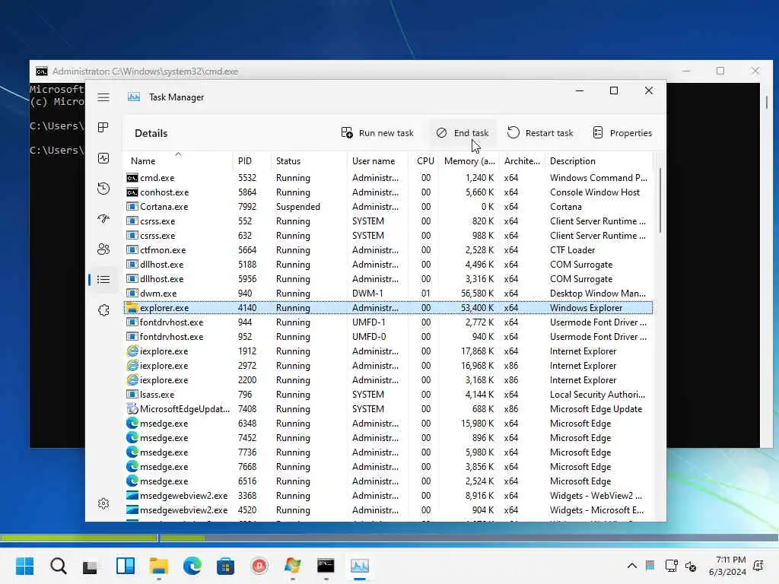The image size is (779, 584).
Task: Open the Performance page icon
Action: (x=103, y=158)
